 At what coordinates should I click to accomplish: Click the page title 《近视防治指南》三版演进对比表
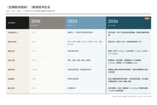tap(28, 7)
